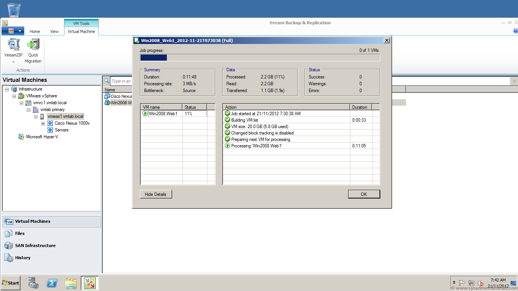Select vmvc1.vmlab.local vCenter item
The width and height of the screenshot is (518, 291).
(50, 103)
